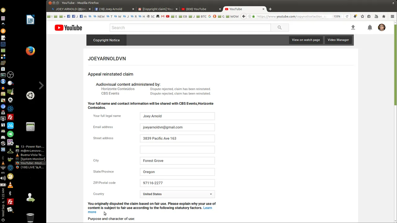Open the WOW bookmark folder
397x223 pixels.
point(232,16)
